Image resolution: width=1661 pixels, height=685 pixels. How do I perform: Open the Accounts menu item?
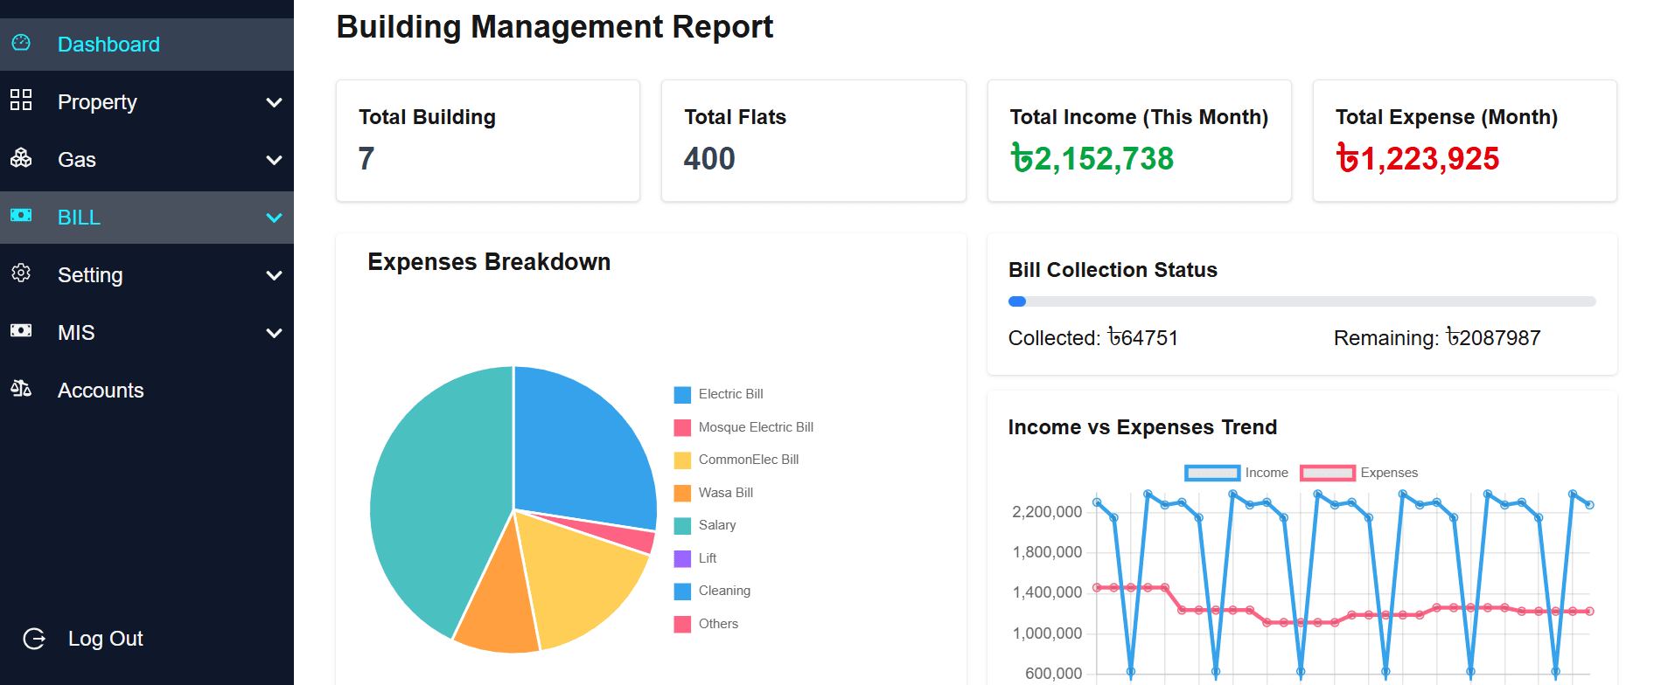(101, 391)
